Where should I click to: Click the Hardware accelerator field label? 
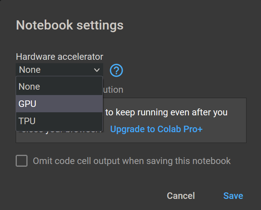[60, 57]
